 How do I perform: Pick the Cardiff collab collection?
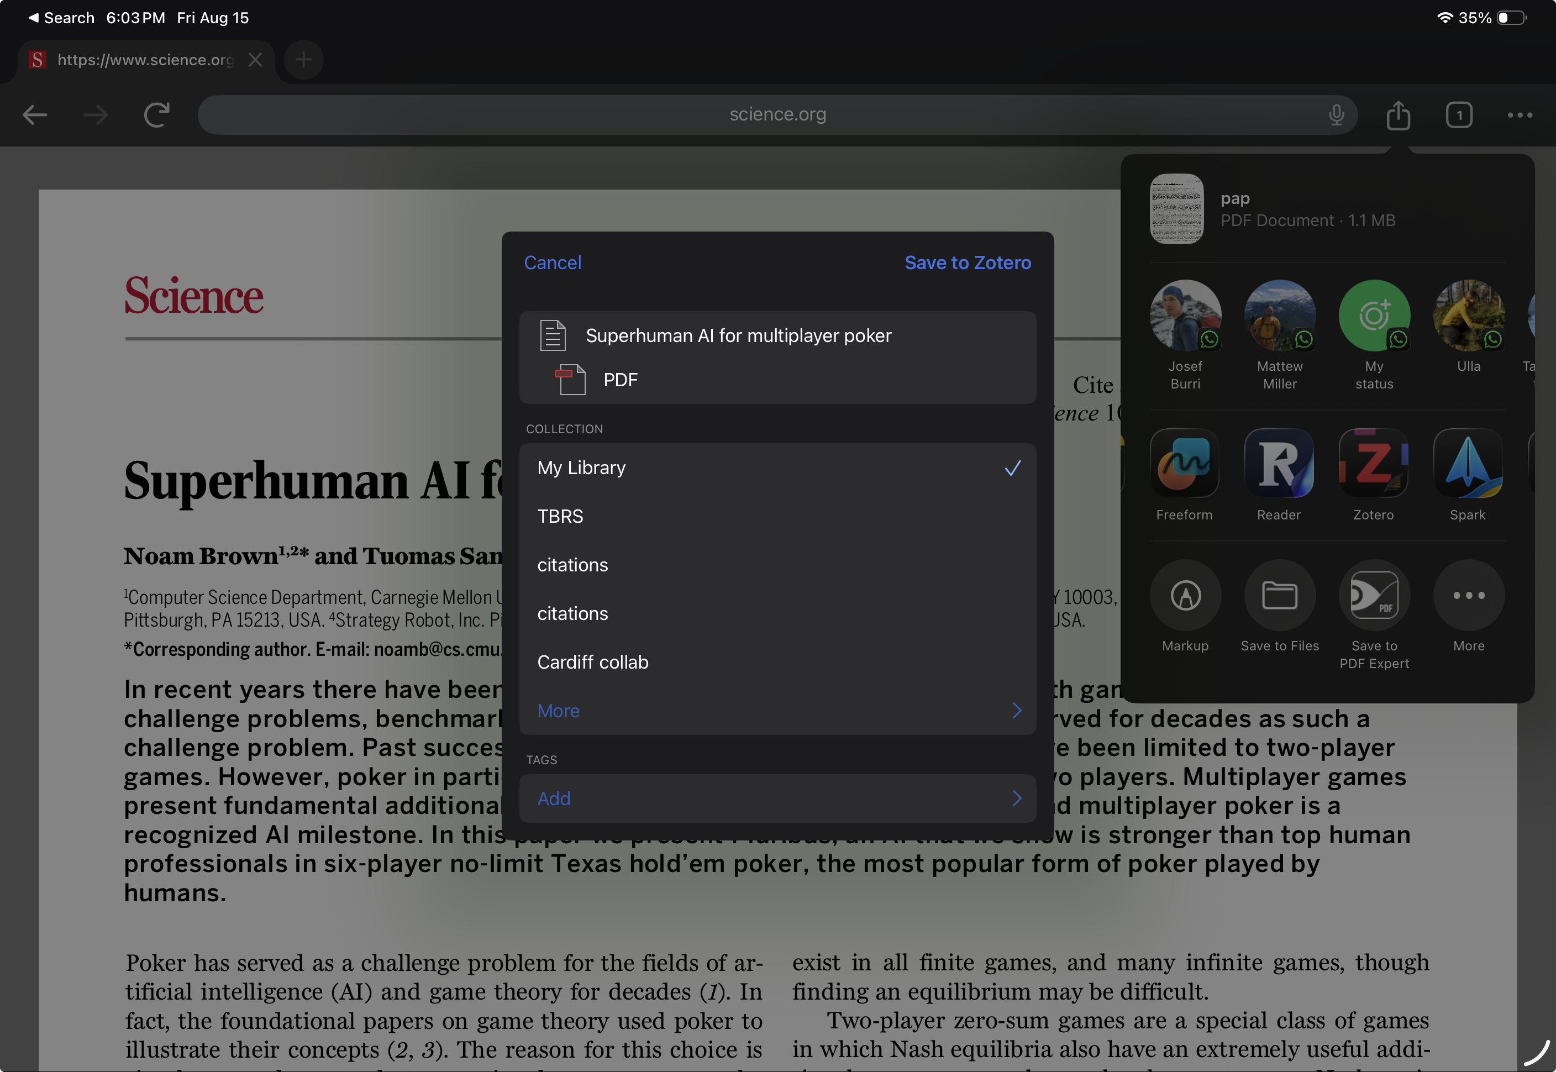777,663
